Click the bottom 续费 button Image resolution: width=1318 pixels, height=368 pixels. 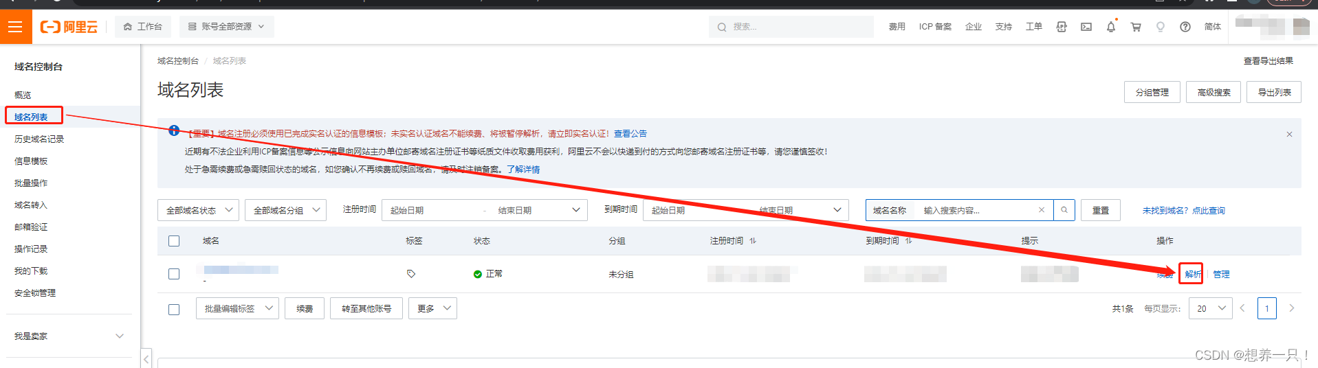tap(305, 308)
